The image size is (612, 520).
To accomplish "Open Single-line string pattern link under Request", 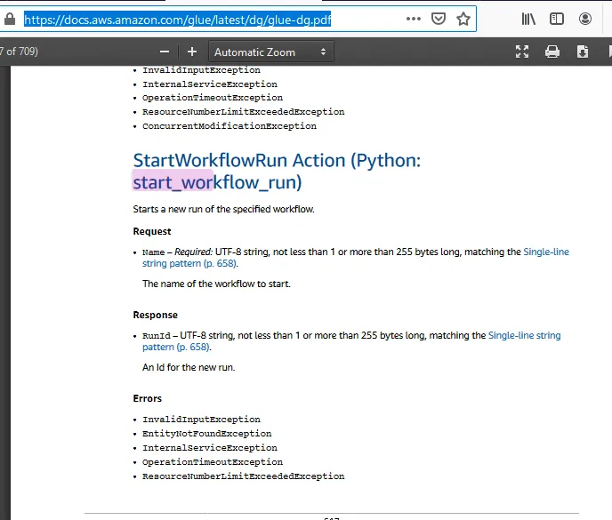I will [x=545, y=252].
